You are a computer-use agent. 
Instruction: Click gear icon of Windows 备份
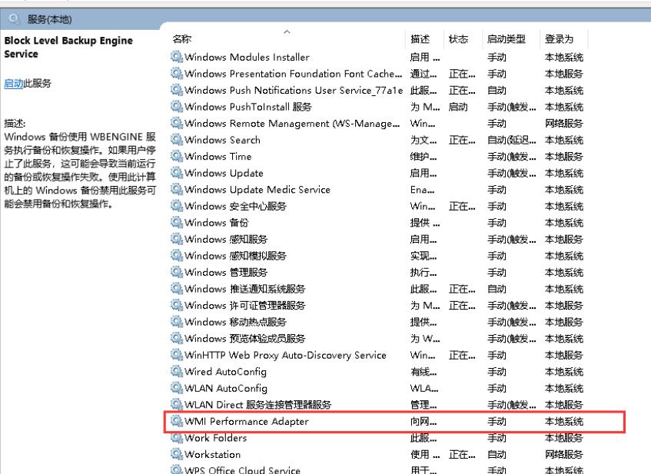(177, 223)
